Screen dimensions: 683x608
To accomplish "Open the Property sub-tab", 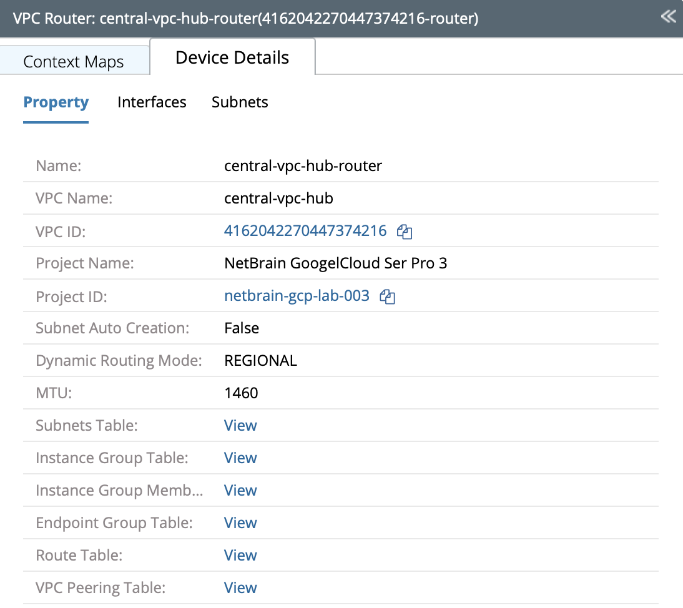I will 56,102.
